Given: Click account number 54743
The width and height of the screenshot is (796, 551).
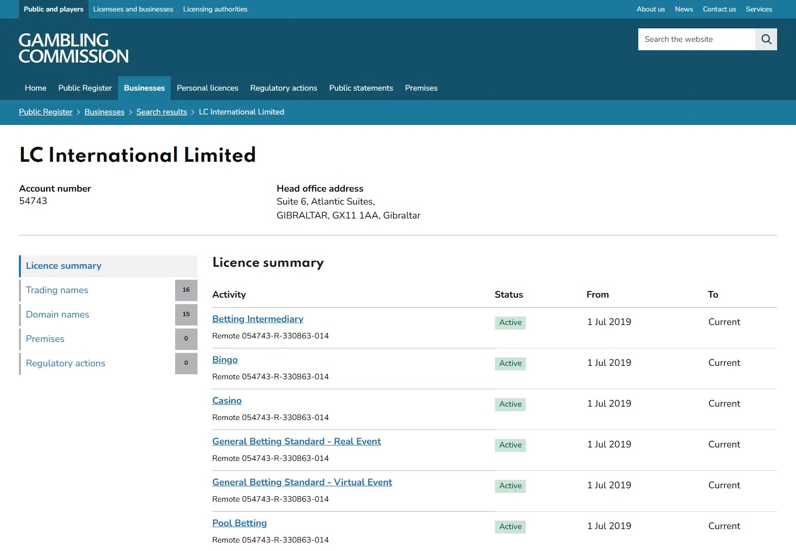Looking at the screenshot, I should (x=33, y=201).
